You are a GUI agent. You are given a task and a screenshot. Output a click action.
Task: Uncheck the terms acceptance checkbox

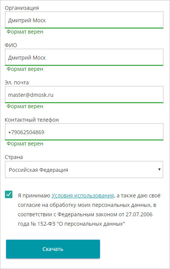pyautogui.click(x=9, y=194)
